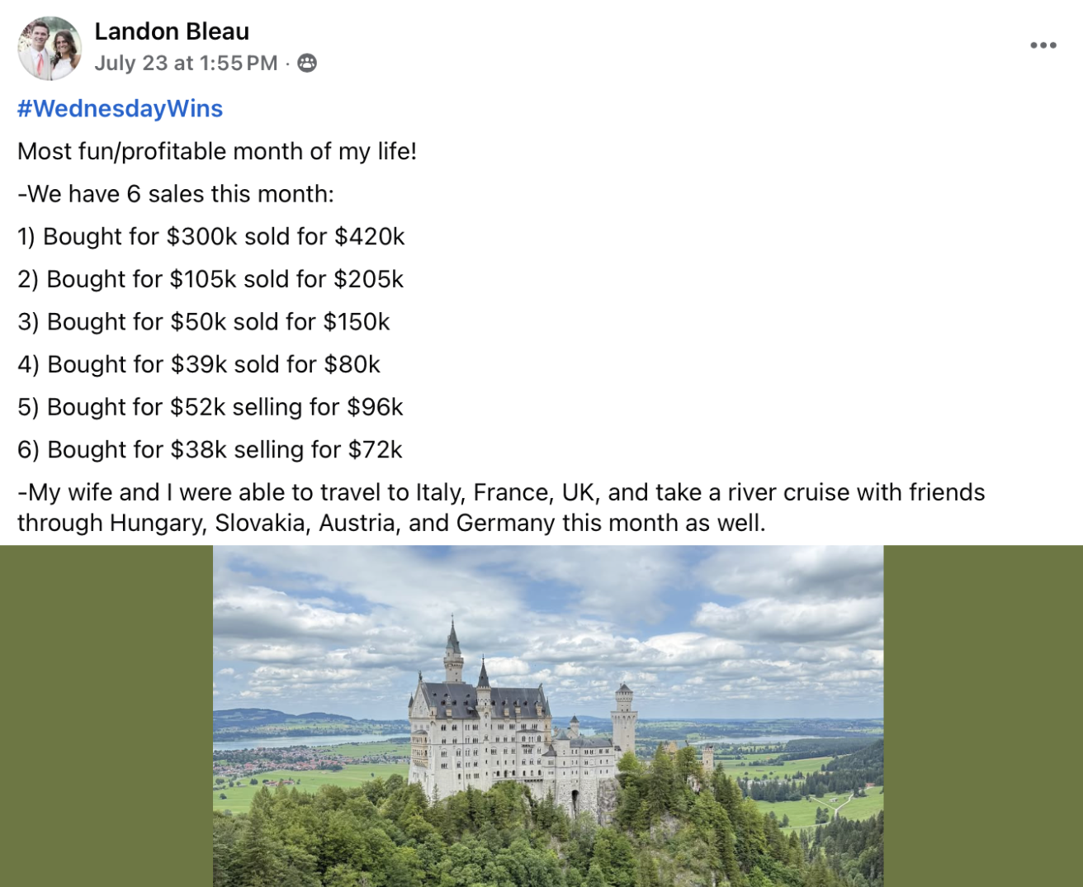Click the "Most fun/profitable month" text line

[x=217, y=152]
